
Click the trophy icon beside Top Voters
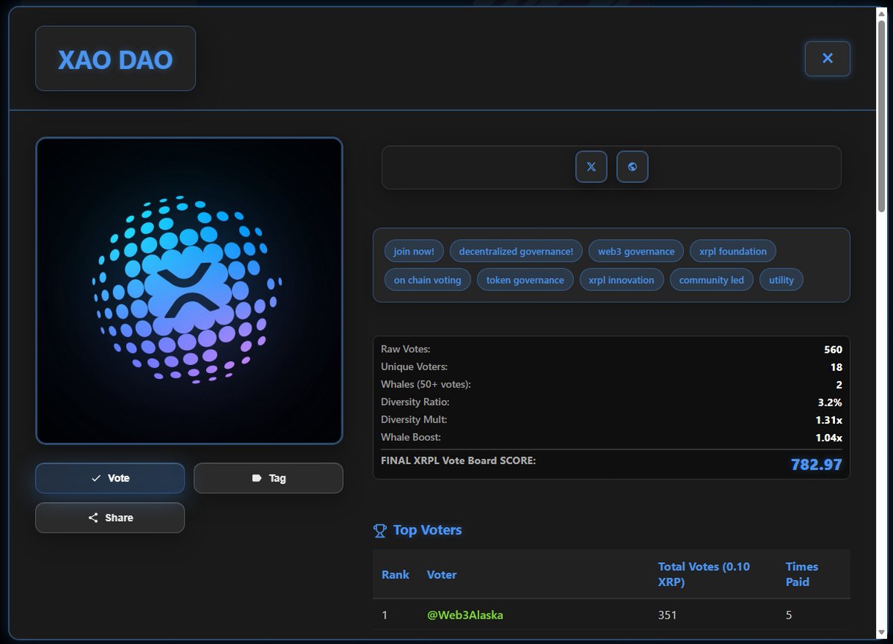click(x=380, y=530)
